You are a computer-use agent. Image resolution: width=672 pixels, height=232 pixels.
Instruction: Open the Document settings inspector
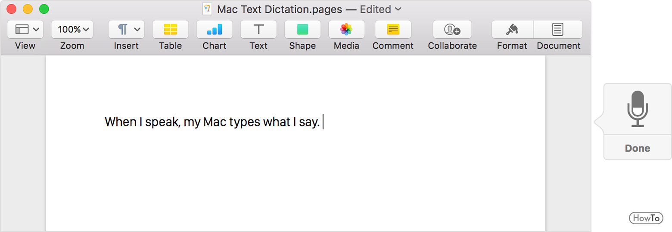pos(558,29)
